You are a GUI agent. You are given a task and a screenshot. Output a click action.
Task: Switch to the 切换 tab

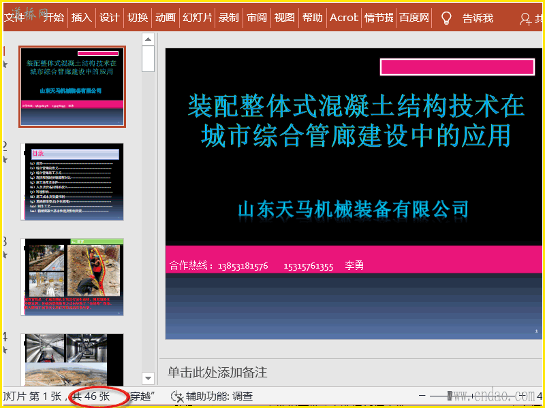pos(138,18)
